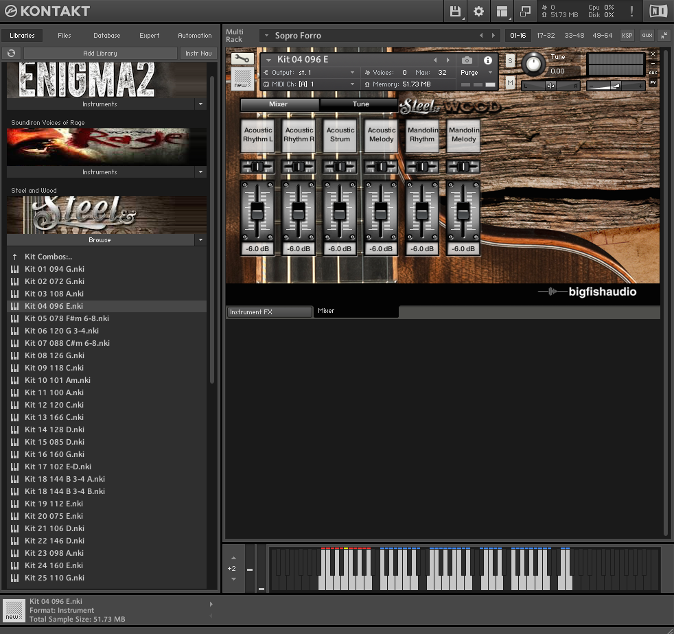Click the exclamation warning icon
Viewport: 674px width, 634px height.
[631, 11]
